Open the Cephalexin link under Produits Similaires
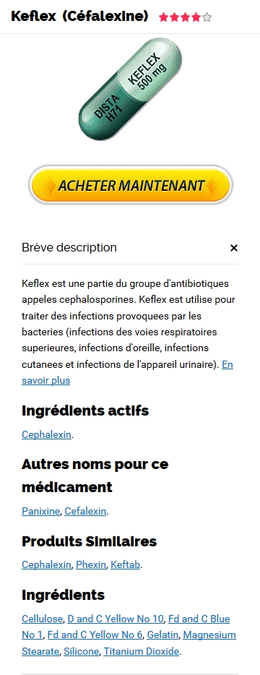The width and height of the screenshot is (260, 675). click(x=46, y=564)
